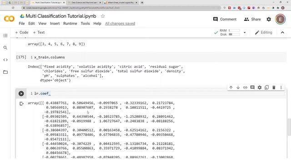Click the All changes saved link
This screenshot has width=291, height=163.
pyautogui.click(x=120, y=24)
